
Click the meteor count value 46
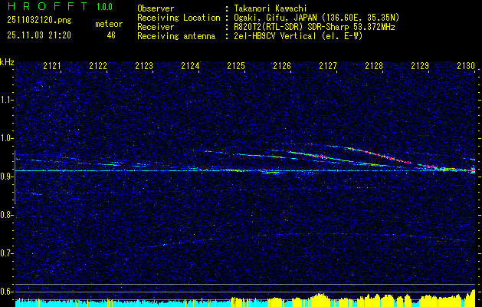click(x=111, y=35)
